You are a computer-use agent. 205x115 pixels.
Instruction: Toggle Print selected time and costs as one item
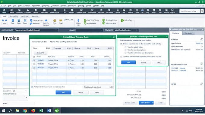tap(32, 87)
